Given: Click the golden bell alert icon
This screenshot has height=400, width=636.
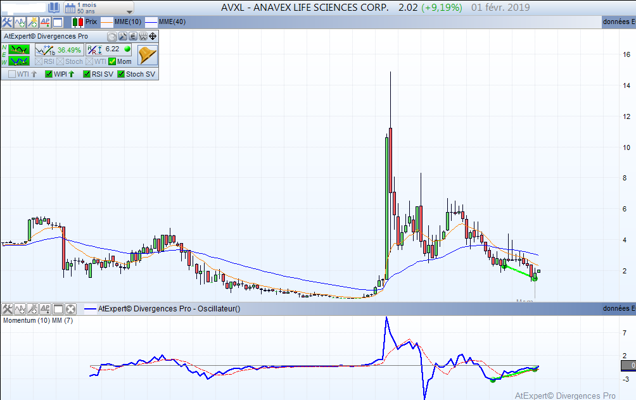Looking at the screenshot, I should [x=147, y=55].
